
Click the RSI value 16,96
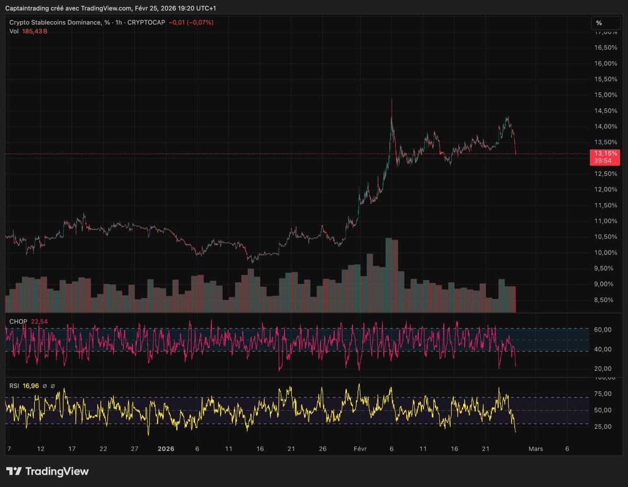click(31, 386)
